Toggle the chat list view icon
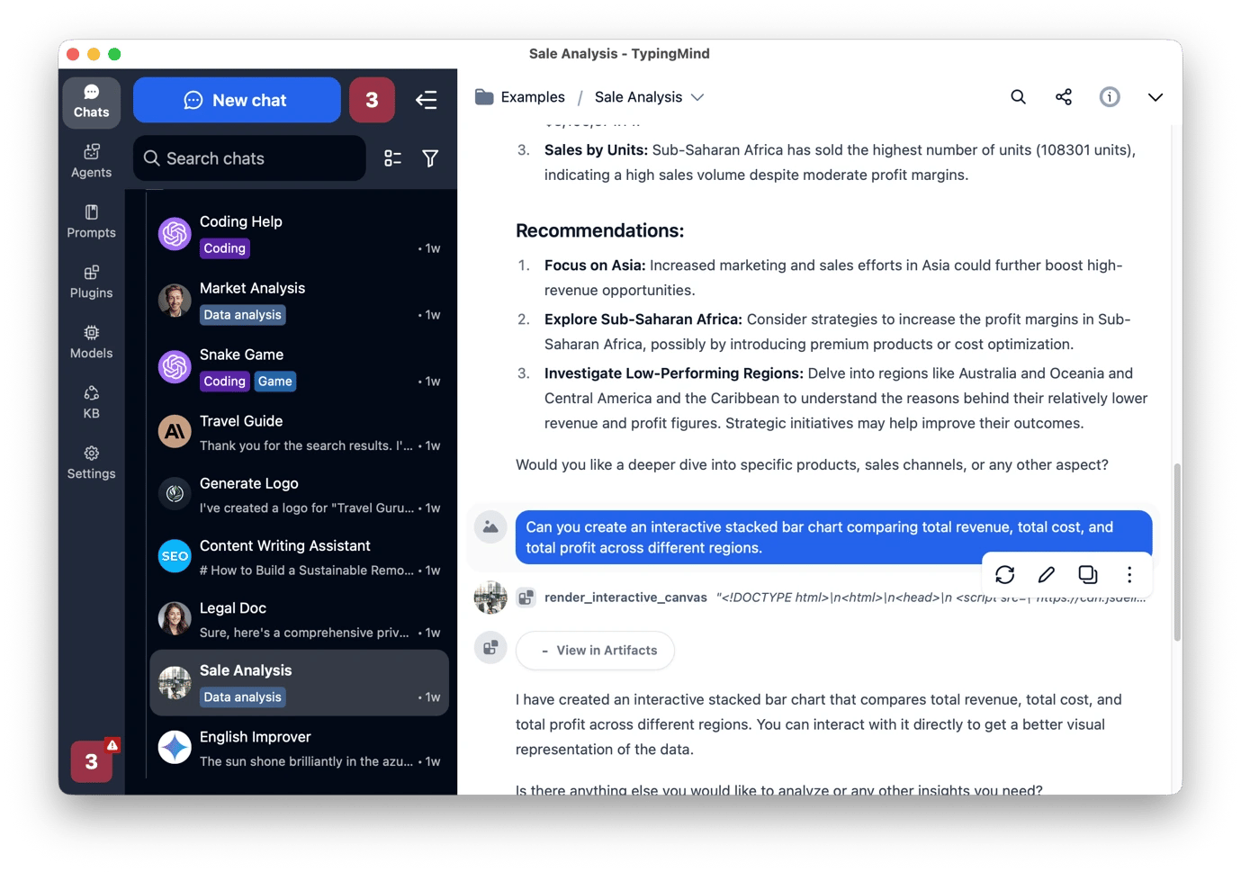Image resolution: width=1241 pixels, height=872 pixels. point(392,158)
